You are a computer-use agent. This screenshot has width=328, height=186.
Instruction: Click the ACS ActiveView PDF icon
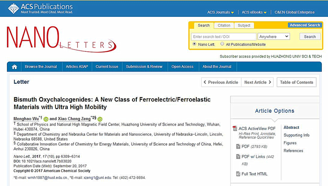[235, 129]
